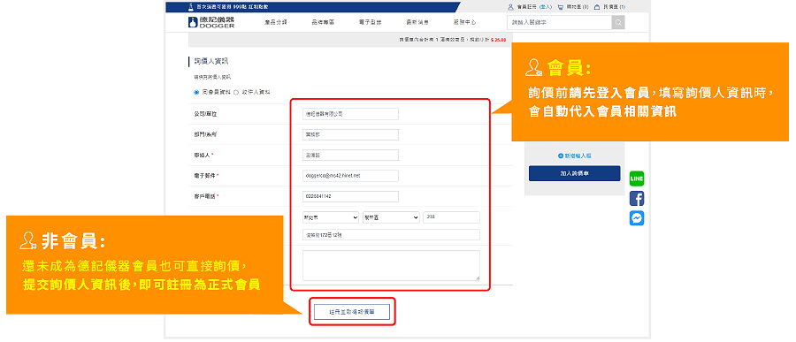Image resolution: width=796 pixels, height=342 pixels.
Task: Open the 品牌專區 menu
Action: [323, 22]
